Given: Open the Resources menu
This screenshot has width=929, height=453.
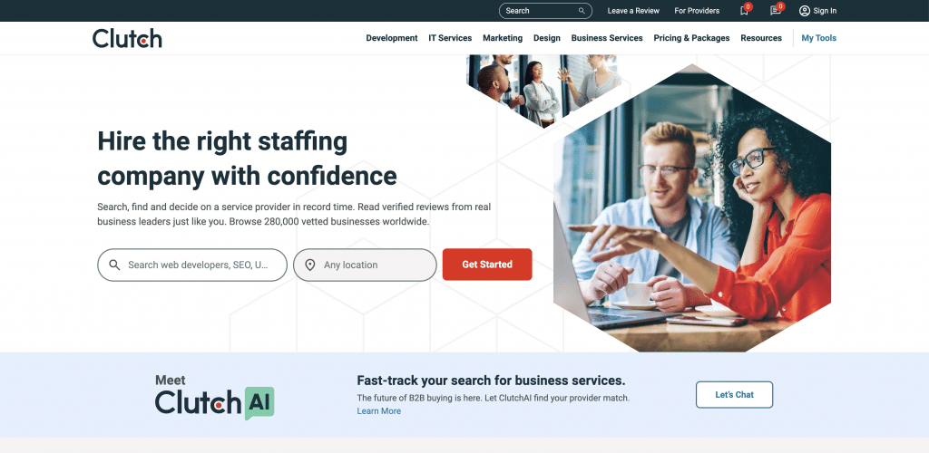Looking at the screenshot, I should tap(761, 38).
